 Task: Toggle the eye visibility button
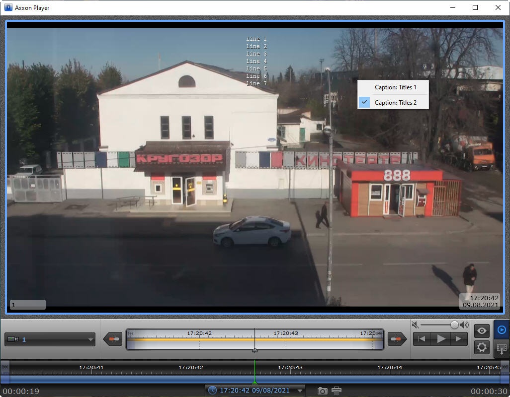click(x=482, y=331)
